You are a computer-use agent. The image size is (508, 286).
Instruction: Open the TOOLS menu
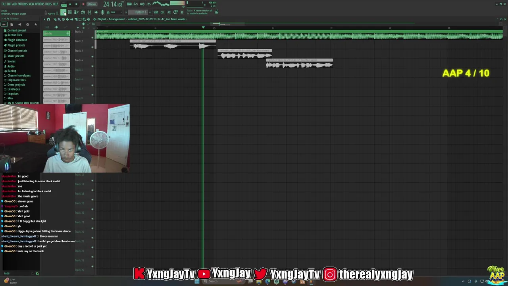coord(48,4)
